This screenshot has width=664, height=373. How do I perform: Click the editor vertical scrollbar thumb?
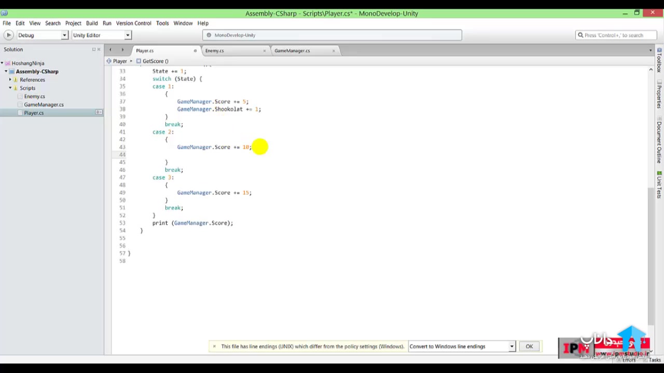(x=651, y=257)
